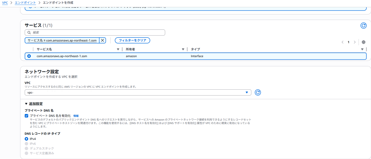Select dual-stack DNS record type
The image size is (371, 159).
[x=26, y=148]
